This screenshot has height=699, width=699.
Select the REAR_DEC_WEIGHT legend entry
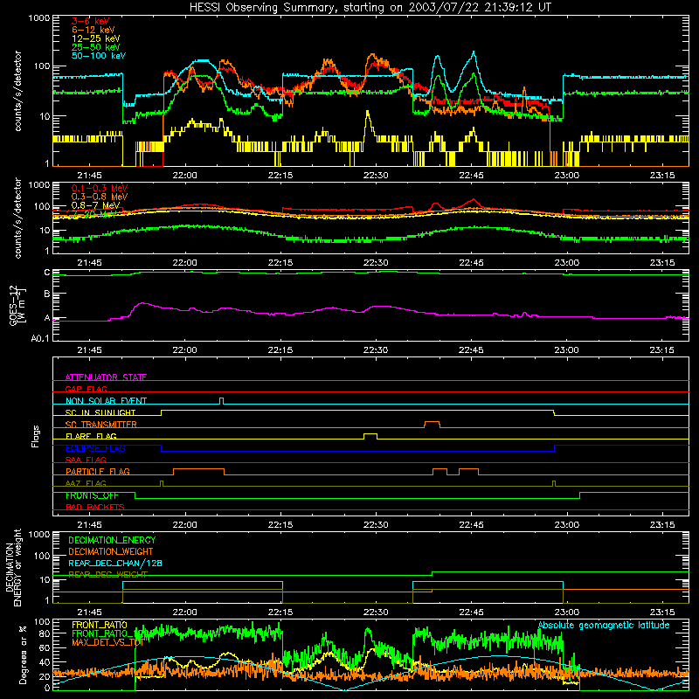[107, 575]
